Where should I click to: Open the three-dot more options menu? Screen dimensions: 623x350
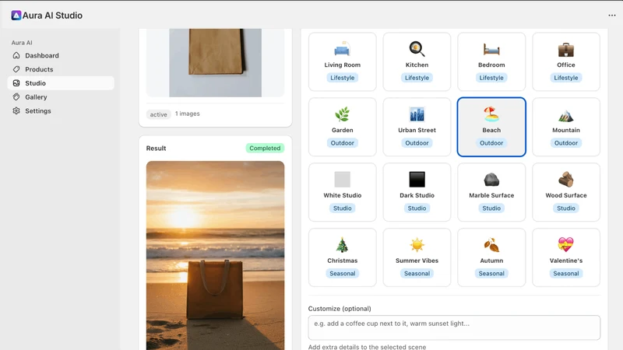click(612, 16)
